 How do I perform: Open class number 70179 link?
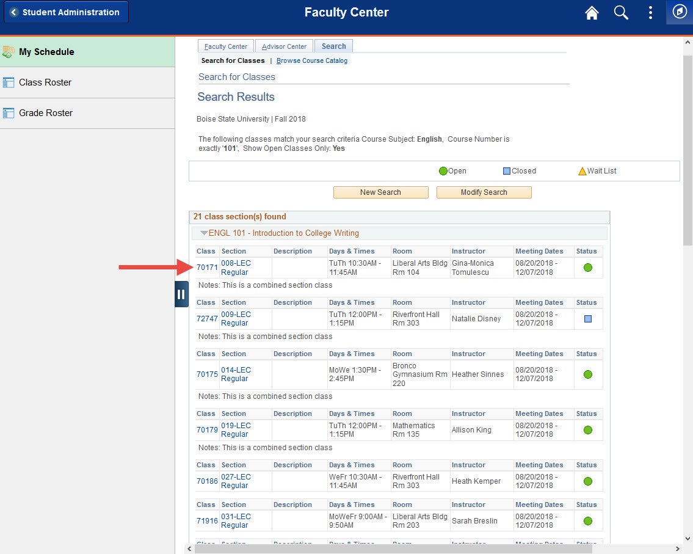207,430
